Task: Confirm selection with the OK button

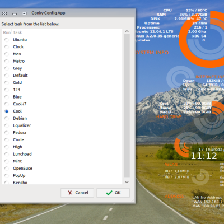Action: 113,193
